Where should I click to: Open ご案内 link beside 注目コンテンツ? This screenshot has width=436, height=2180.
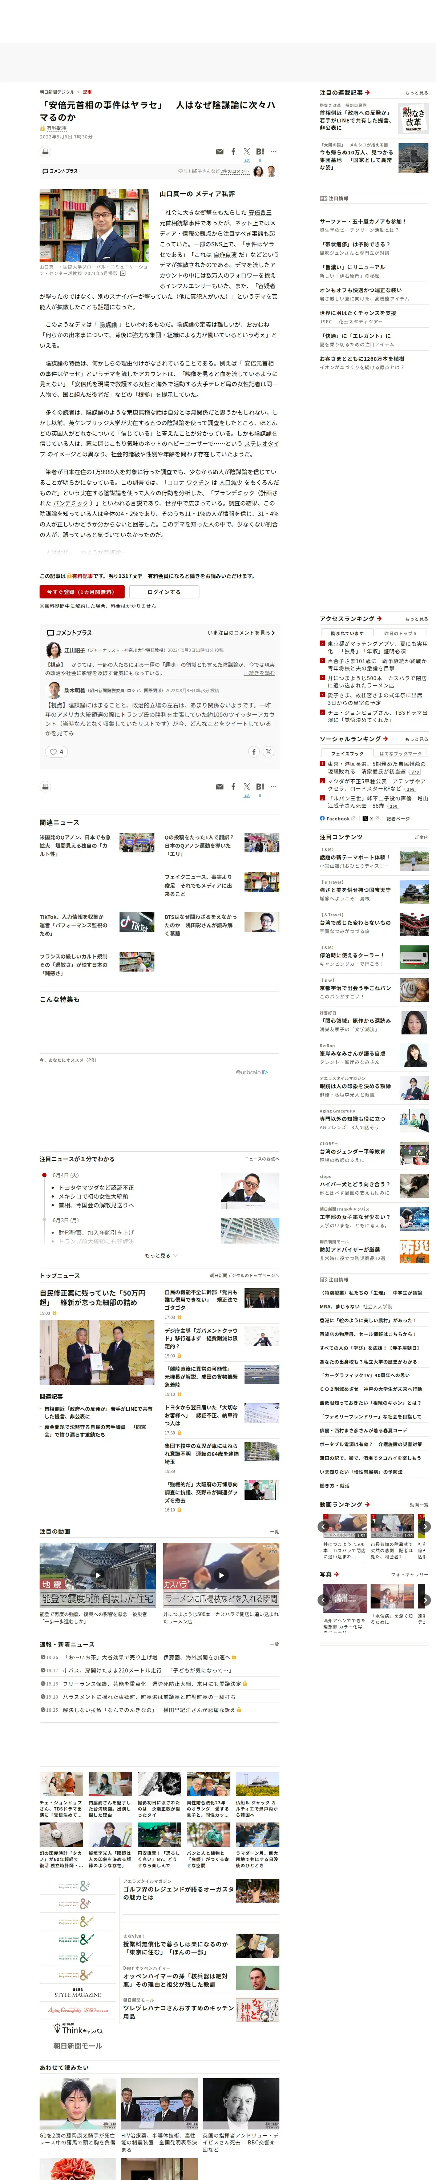pos(421,837)
